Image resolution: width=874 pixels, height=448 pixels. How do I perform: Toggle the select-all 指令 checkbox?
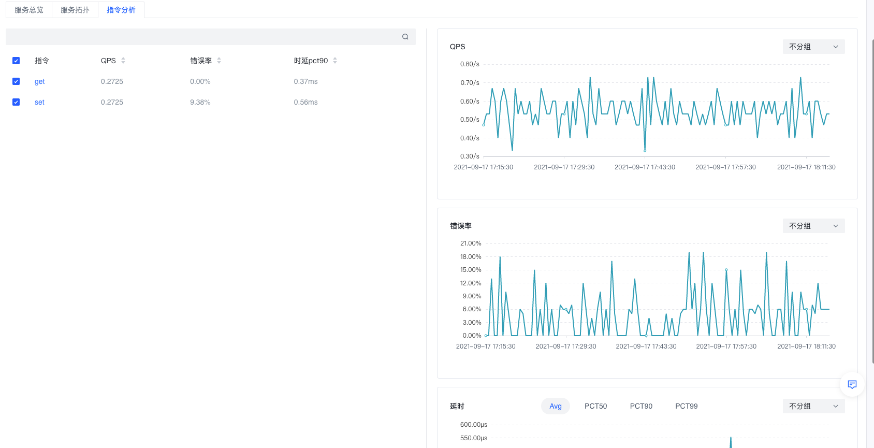tap(16, 61)
